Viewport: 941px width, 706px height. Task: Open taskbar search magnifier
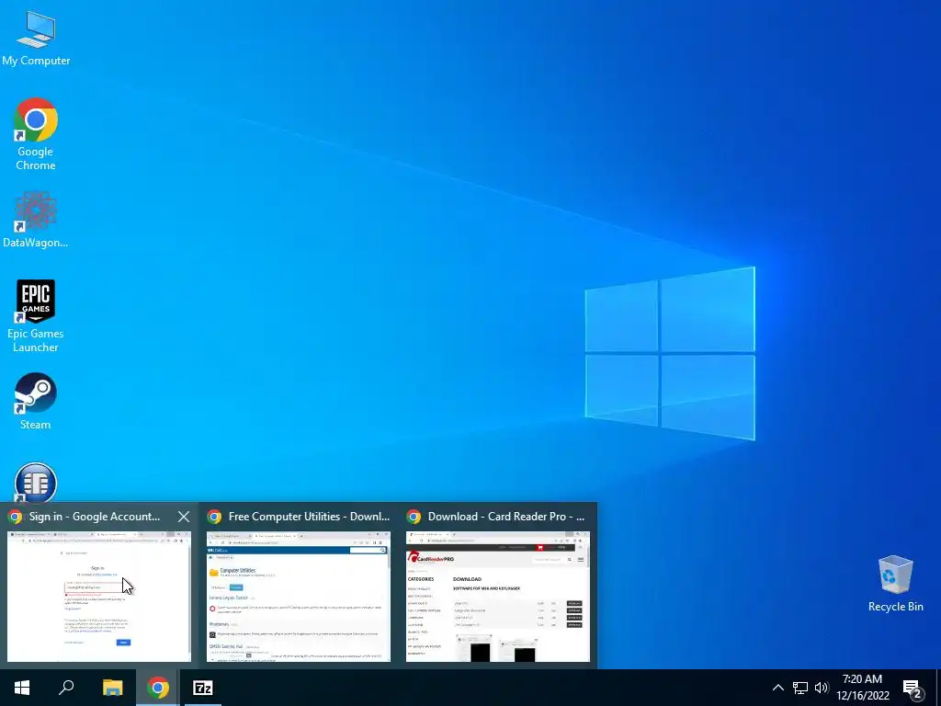66,688
